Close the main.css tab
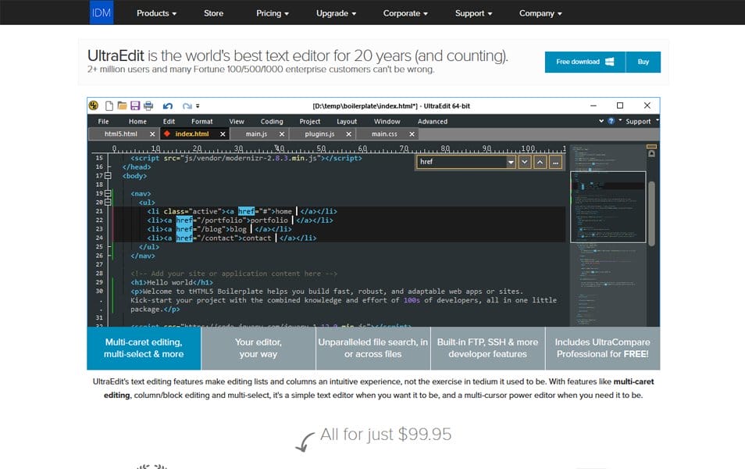 [x=412, y=134]
